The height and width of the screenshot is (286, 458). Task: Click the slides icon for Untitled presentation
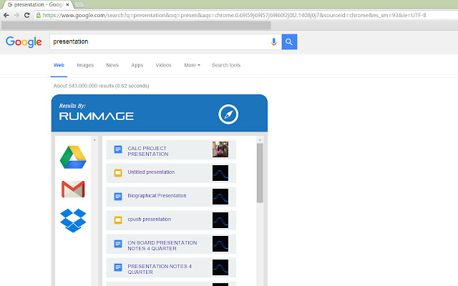click(x=118, y=173)
